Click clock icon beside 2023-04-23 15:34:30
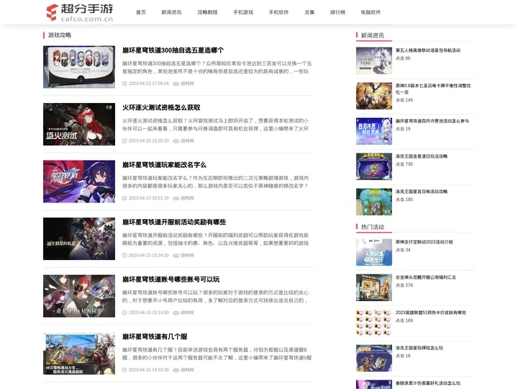 point(124,255)
